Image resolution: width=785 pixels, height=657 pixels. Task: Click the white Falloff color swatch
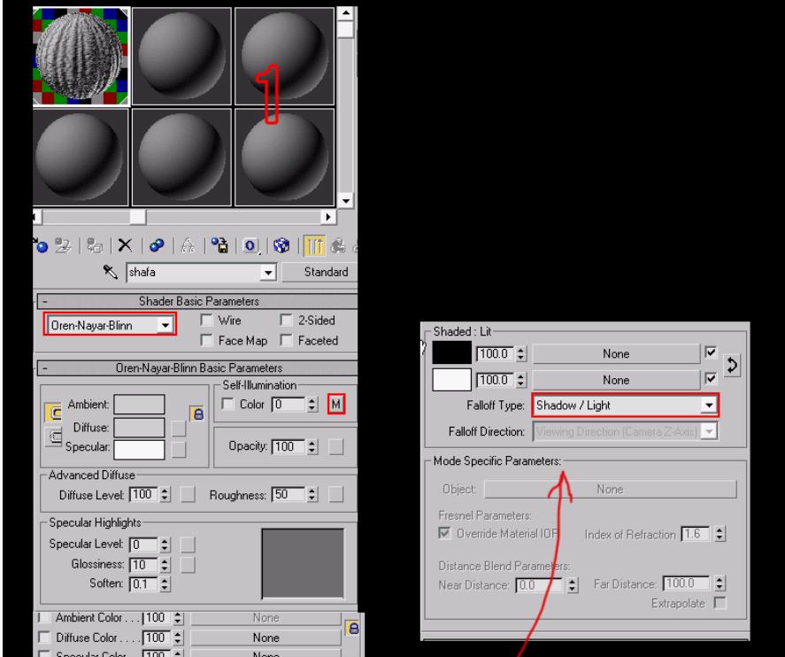[451, 380]
